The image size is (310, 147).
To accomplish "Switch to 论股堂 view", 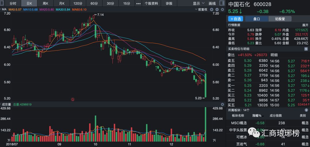I will coord(280,19).
